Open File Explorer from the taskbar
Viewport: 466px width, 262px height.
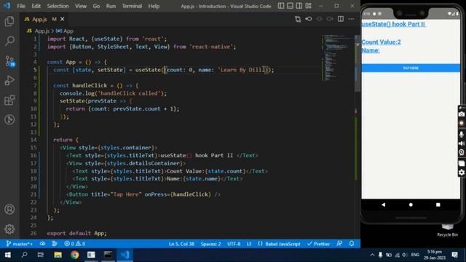(58, 255)
